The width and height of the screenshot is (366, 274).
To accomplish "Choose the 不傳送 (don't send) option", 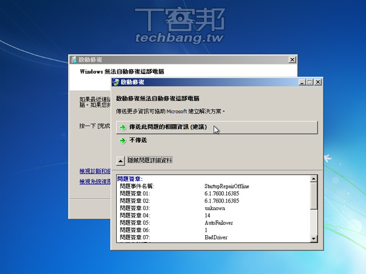I will coord(138,140).
